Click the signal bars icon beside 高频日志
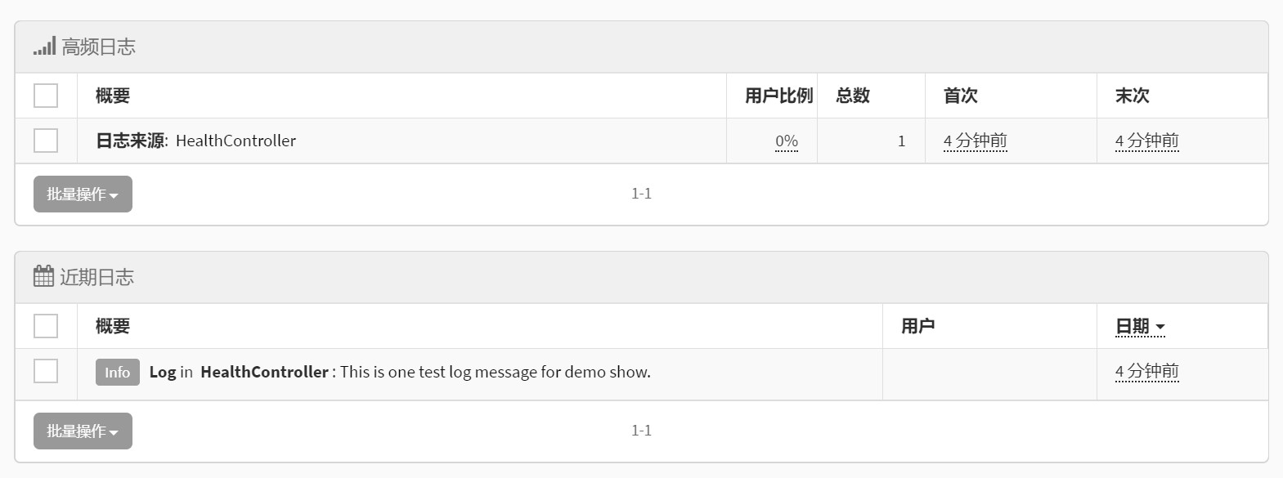Image resolution: width=1283 pixels, height=478 pixels. coord(44,47)
